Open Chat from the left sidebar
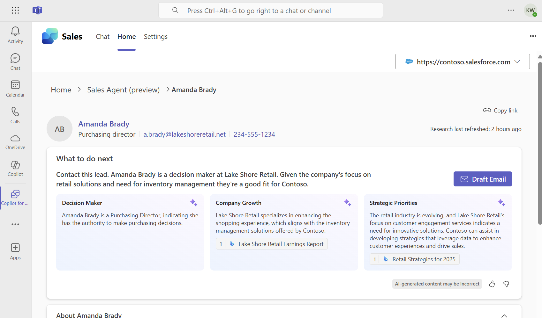This screenshot has height=318, width=542. pos(15,61)
